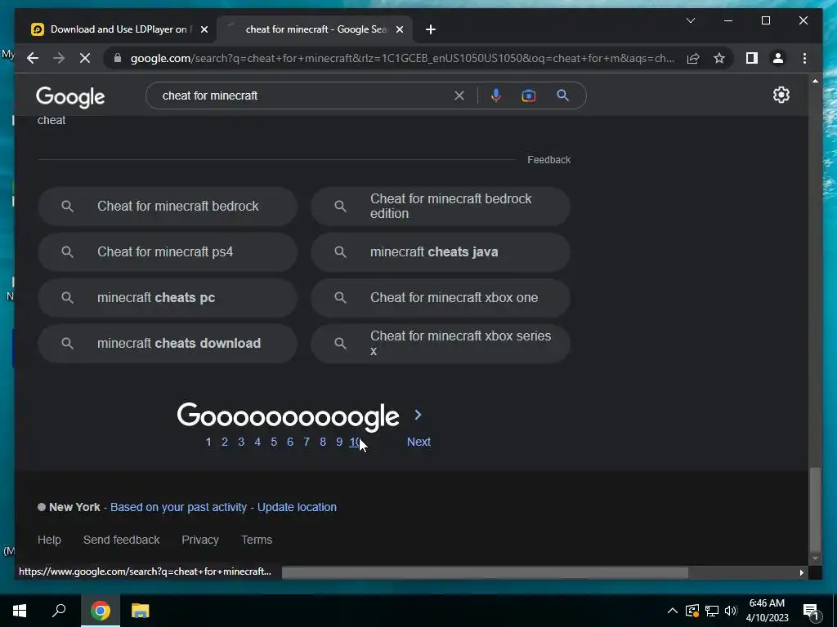Search minecraft cheats pc
This screenshot has height=627, width=837.
click(x=168, y=298)
